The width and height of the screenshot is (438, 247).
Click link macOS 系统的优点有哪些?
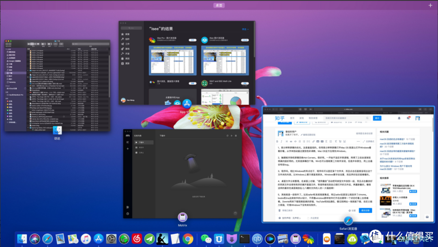392,139
